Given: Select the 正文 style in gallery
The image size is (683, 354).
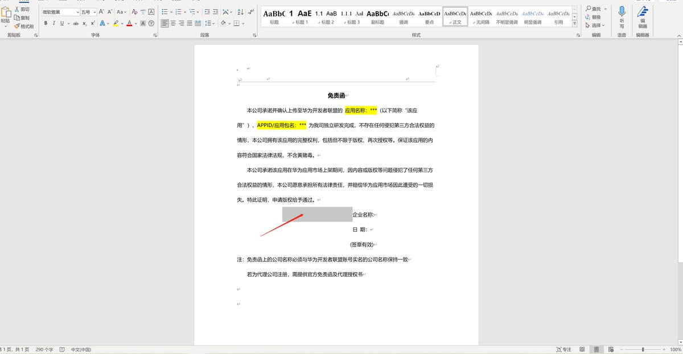Looking at the screenshot, I should tap(455, 16).
